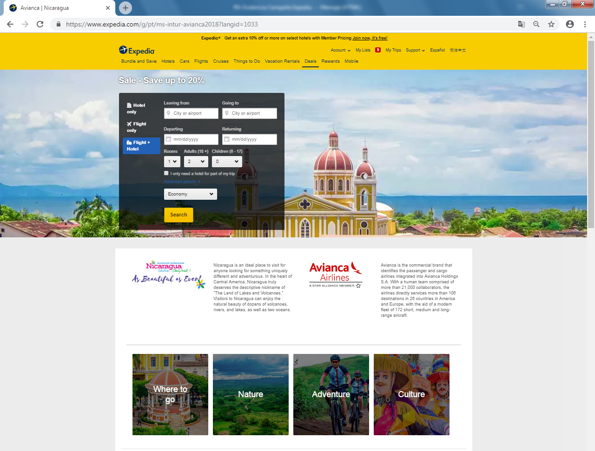Screen dimensions: 595x451
Task: Open the Rooms dropdown
Action: 172,162
